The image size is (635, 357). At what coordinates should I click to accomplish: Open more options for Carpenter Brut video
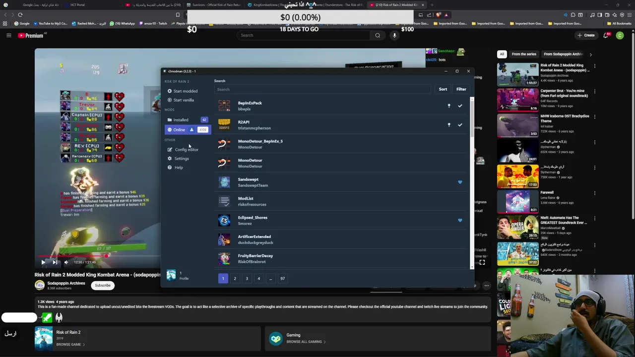click(x=594, y=91)
